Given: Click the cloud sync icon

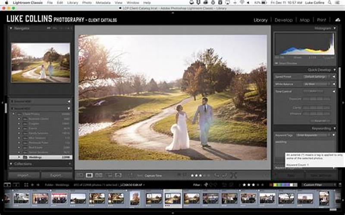Looking at the screenshot, I should click(338, 20).
